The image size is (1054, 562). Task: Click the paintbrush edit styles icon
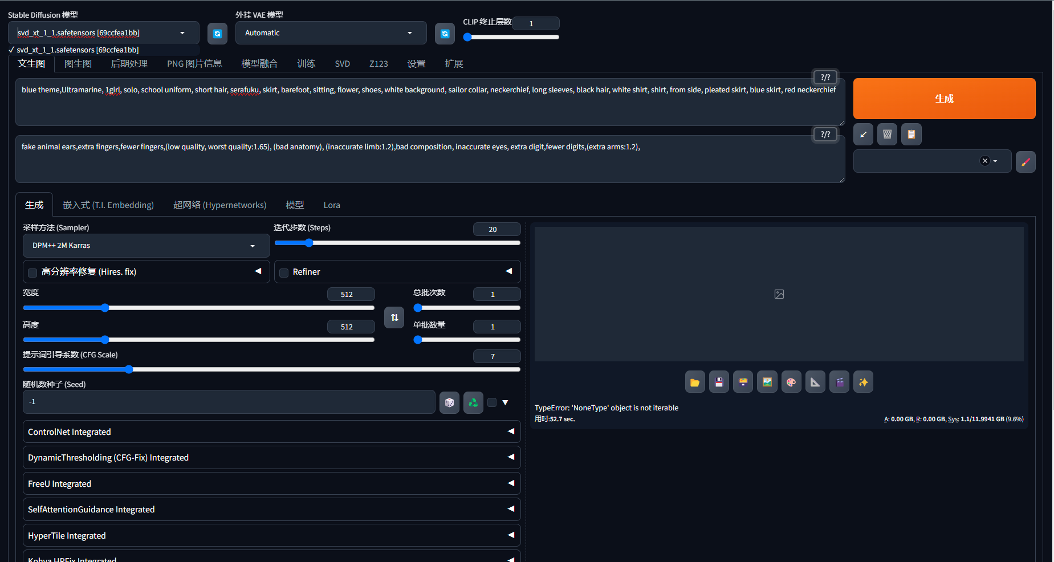pyautogui.click(x=1025, y=161)
